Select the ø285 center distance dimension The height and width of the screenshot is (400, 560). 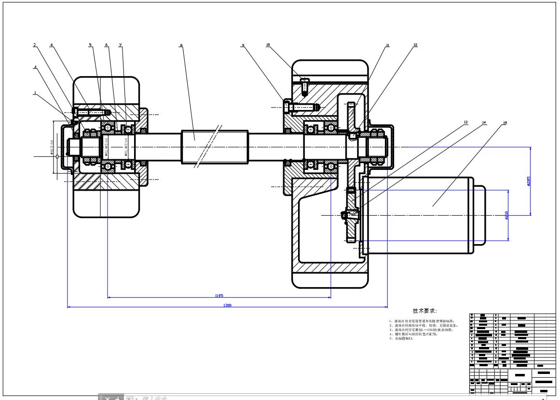[529, 181]
